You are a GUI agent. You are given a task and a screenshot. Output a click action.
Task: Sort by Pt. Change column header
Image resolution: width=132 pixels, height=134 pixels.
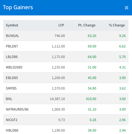pos(87,25)
